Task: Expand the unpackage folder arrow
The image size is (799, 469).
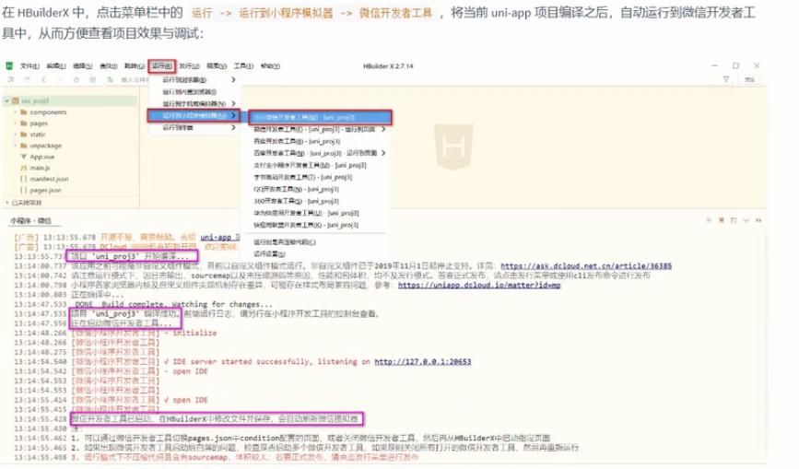Action: click(16, 146)
